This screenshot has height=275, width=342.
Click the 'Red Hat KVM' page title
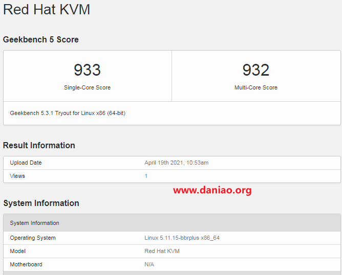click(47, 10)
